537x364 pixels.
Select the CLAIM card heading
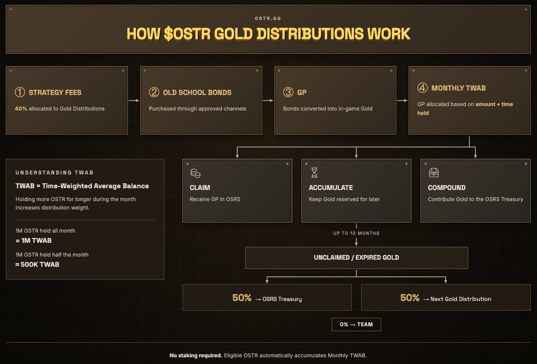[200, 188]
